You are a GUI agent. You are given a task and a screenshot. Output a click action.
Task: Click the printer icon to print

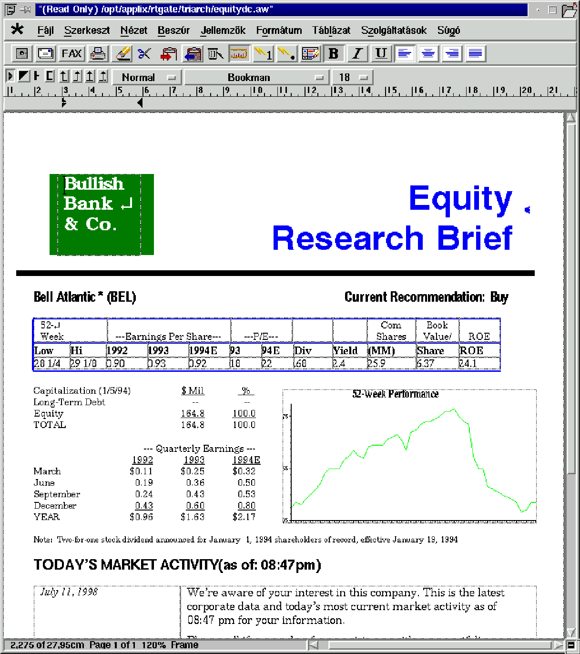click(x=98, y=53)
